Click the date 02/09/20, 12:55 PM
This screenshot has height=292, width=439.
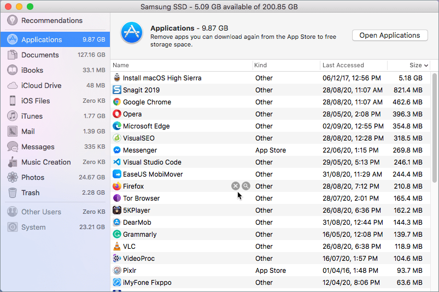click(353, 126)
